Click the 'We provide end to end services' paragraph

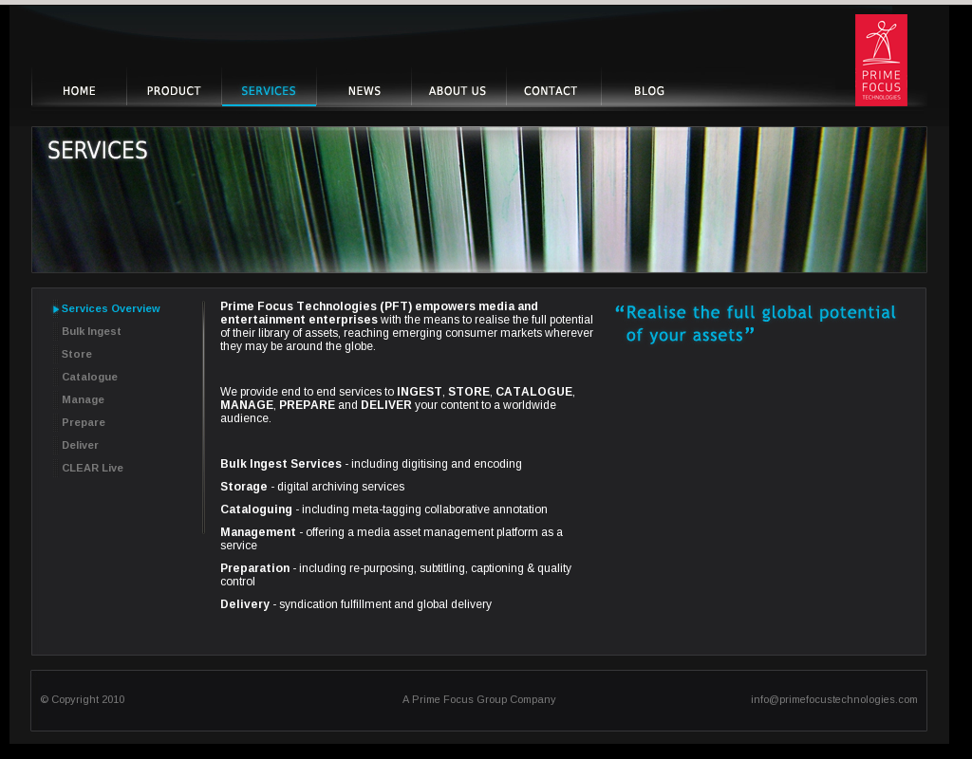click(x=398, y=405)
